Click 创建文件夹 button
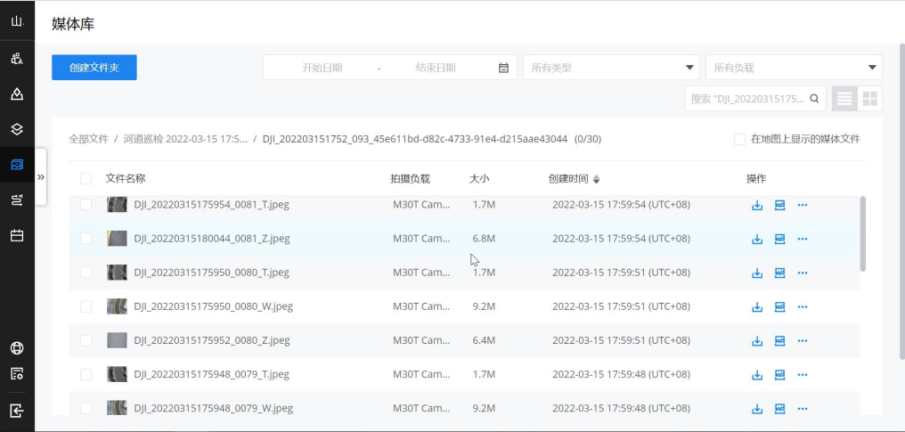905x432 pixels. (x=94, y=68)
